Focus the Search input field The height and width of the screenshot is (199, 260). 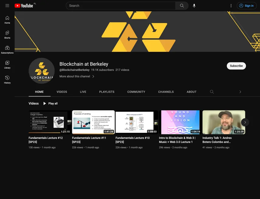121,6
